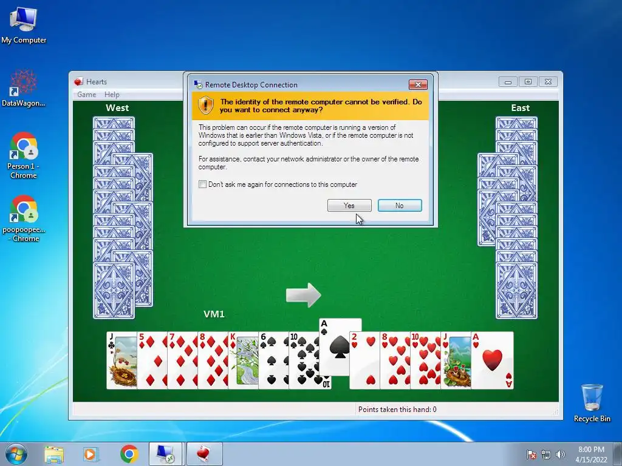Click the Remote Desktop Connection title icon

point(197,84)
